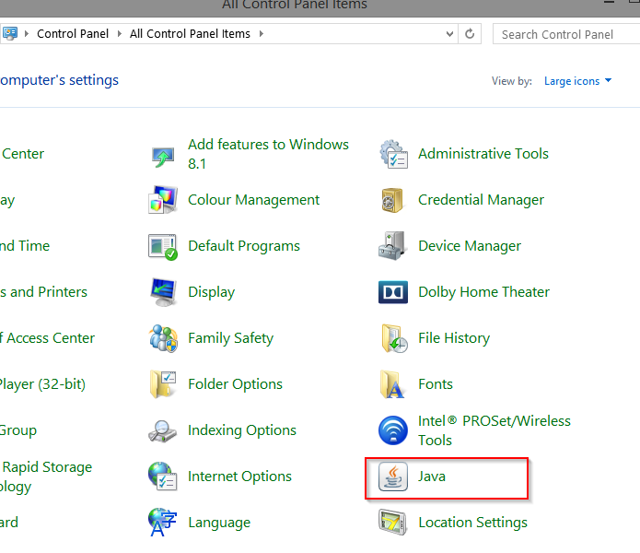Image resolution: width=640 pixels, height=553 pixels.
Task: Click the Dolby Home Theater icon
Action: [x=393, y=292]
